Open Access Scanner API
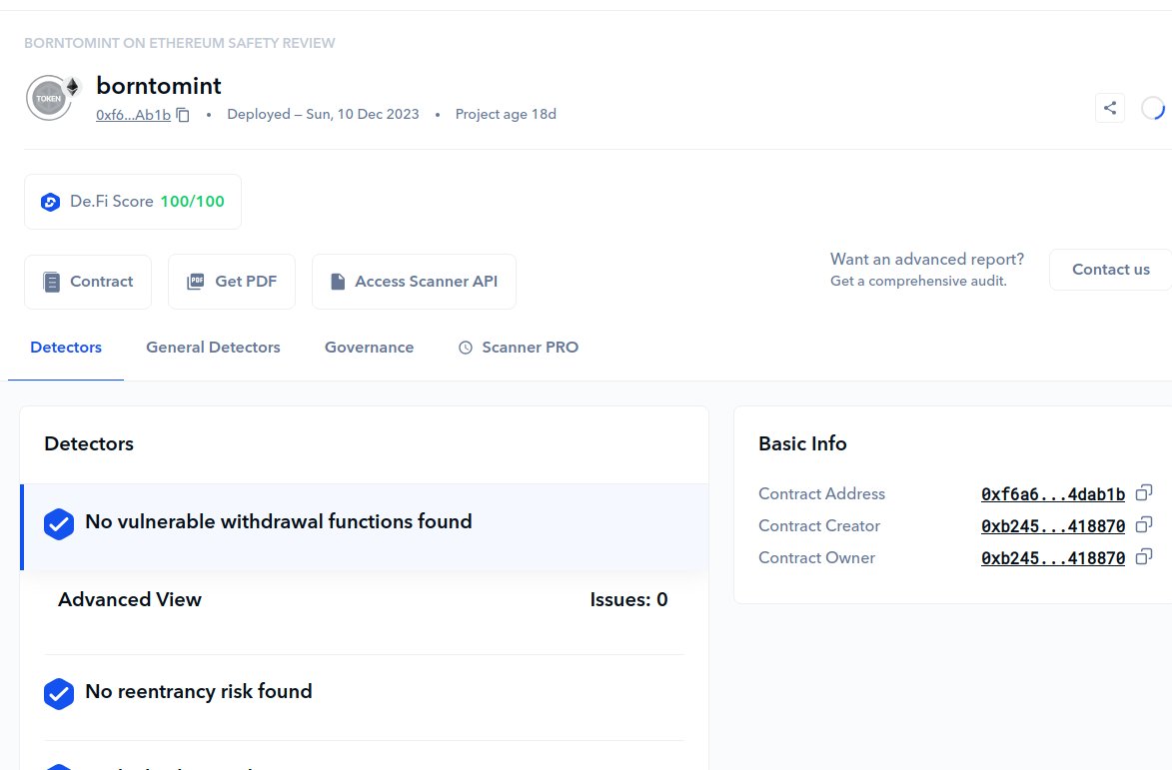Screen dimensions: 1172x770 pos(414,282)
